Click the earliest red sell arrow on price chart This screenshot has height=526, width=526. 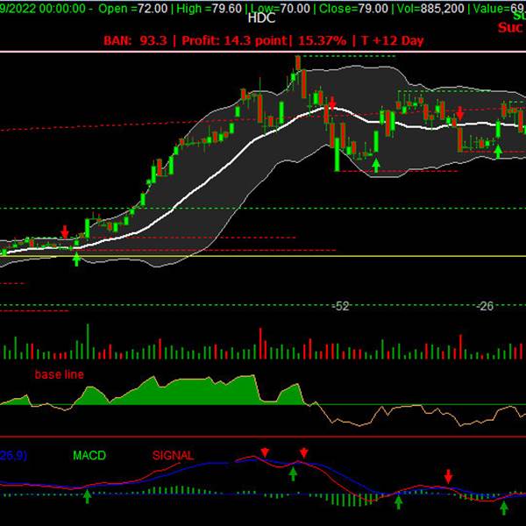click(x=65, y=231)
